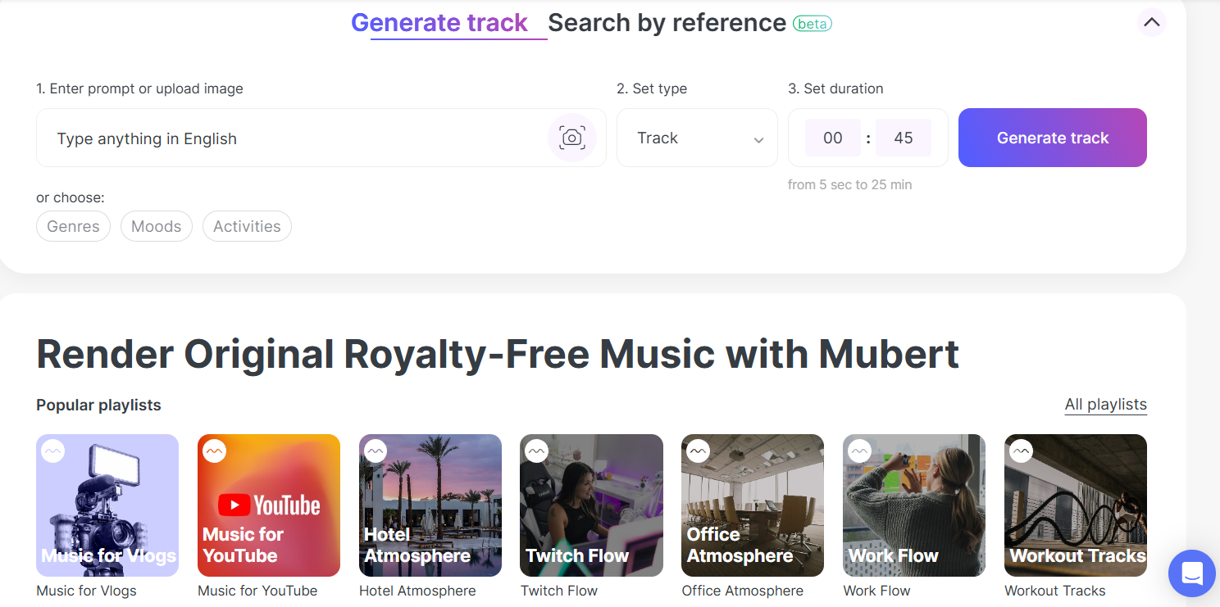Click wave icon on Hotel Atmosphere thumbnail
The height and width of the screenshot is (607, 1220).
point(376,451)
